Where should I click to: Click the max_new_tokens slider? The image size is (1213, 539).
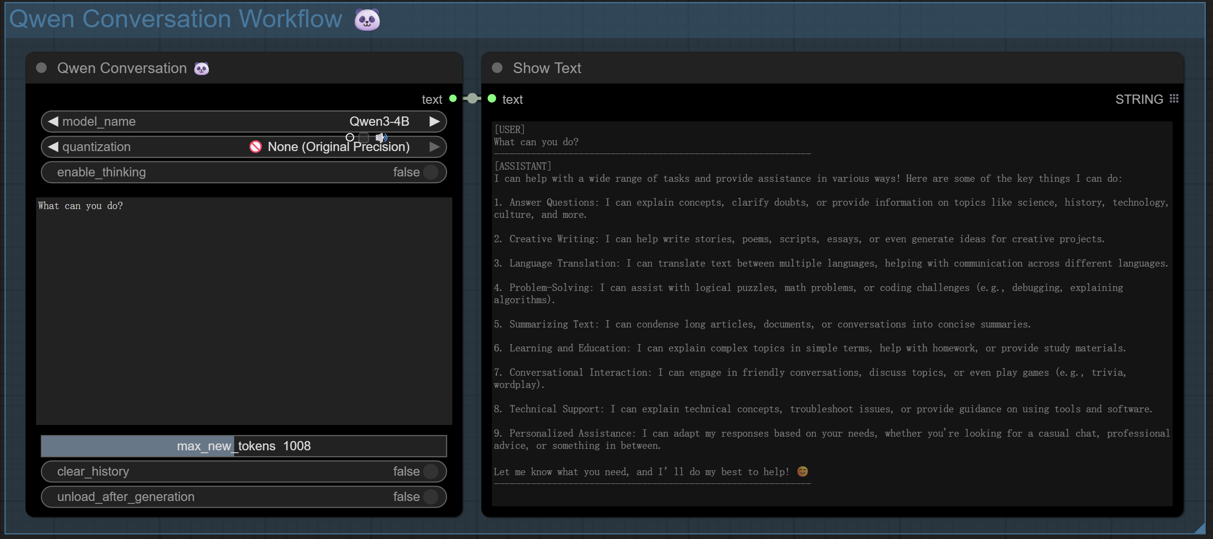244,446
